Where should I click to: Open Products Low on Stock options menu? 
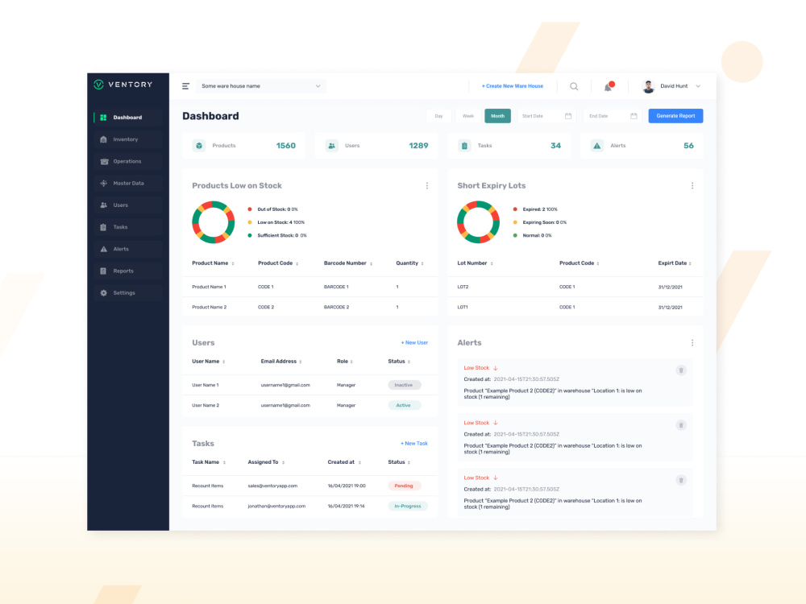tap(426, 185)
